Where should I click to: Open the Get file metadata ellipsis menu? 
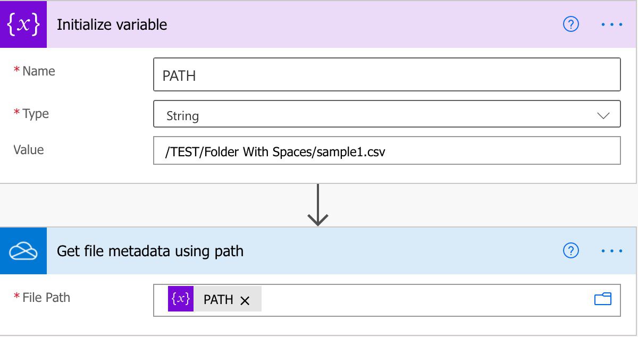(x=612, y=250)
